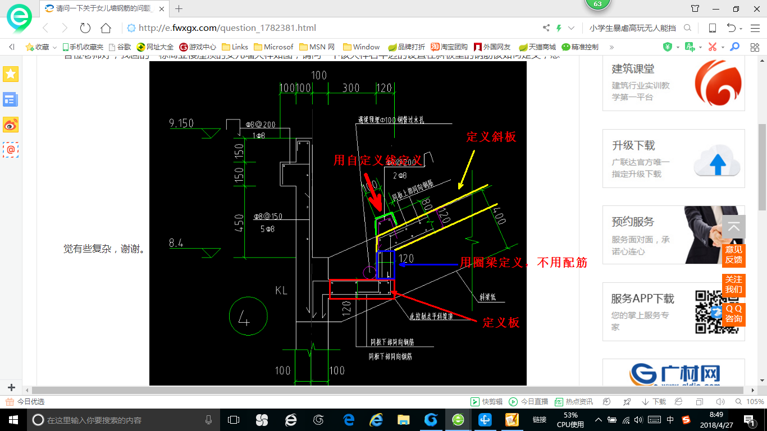This screenshot has width=767, height=431.
Task: Open dropdown next to translate icon
Action: coord(700,48)
